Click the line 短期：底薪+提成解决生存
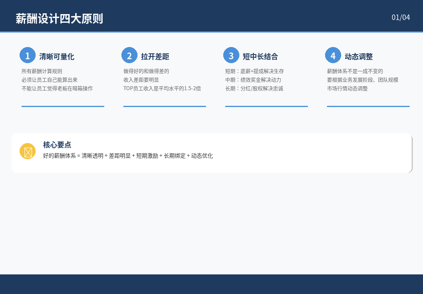Image resolution: width=423 pixels, height=294 pixels. point(255,71)
